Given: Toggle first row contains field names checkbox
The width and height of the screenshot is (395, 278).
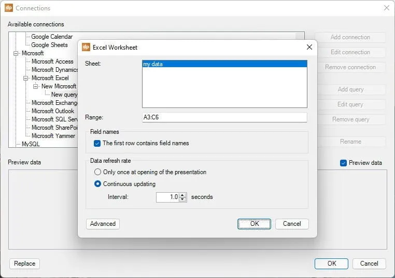Looking at the screenshot, I should 97,144.
